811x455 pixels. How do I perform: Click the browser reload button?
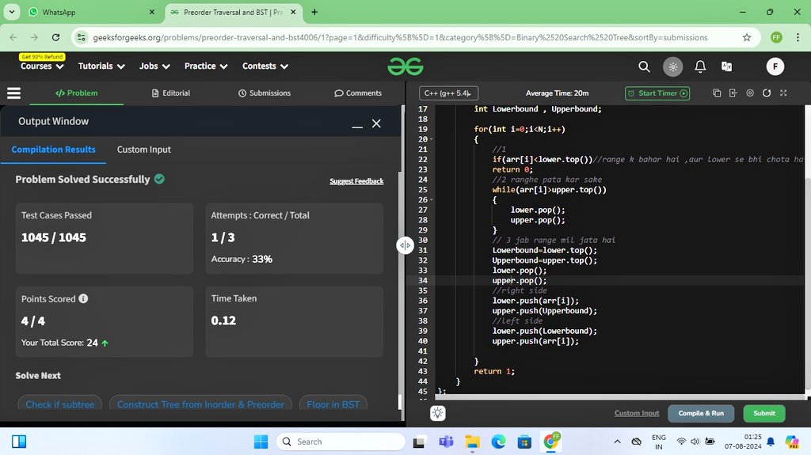(55, 37)
